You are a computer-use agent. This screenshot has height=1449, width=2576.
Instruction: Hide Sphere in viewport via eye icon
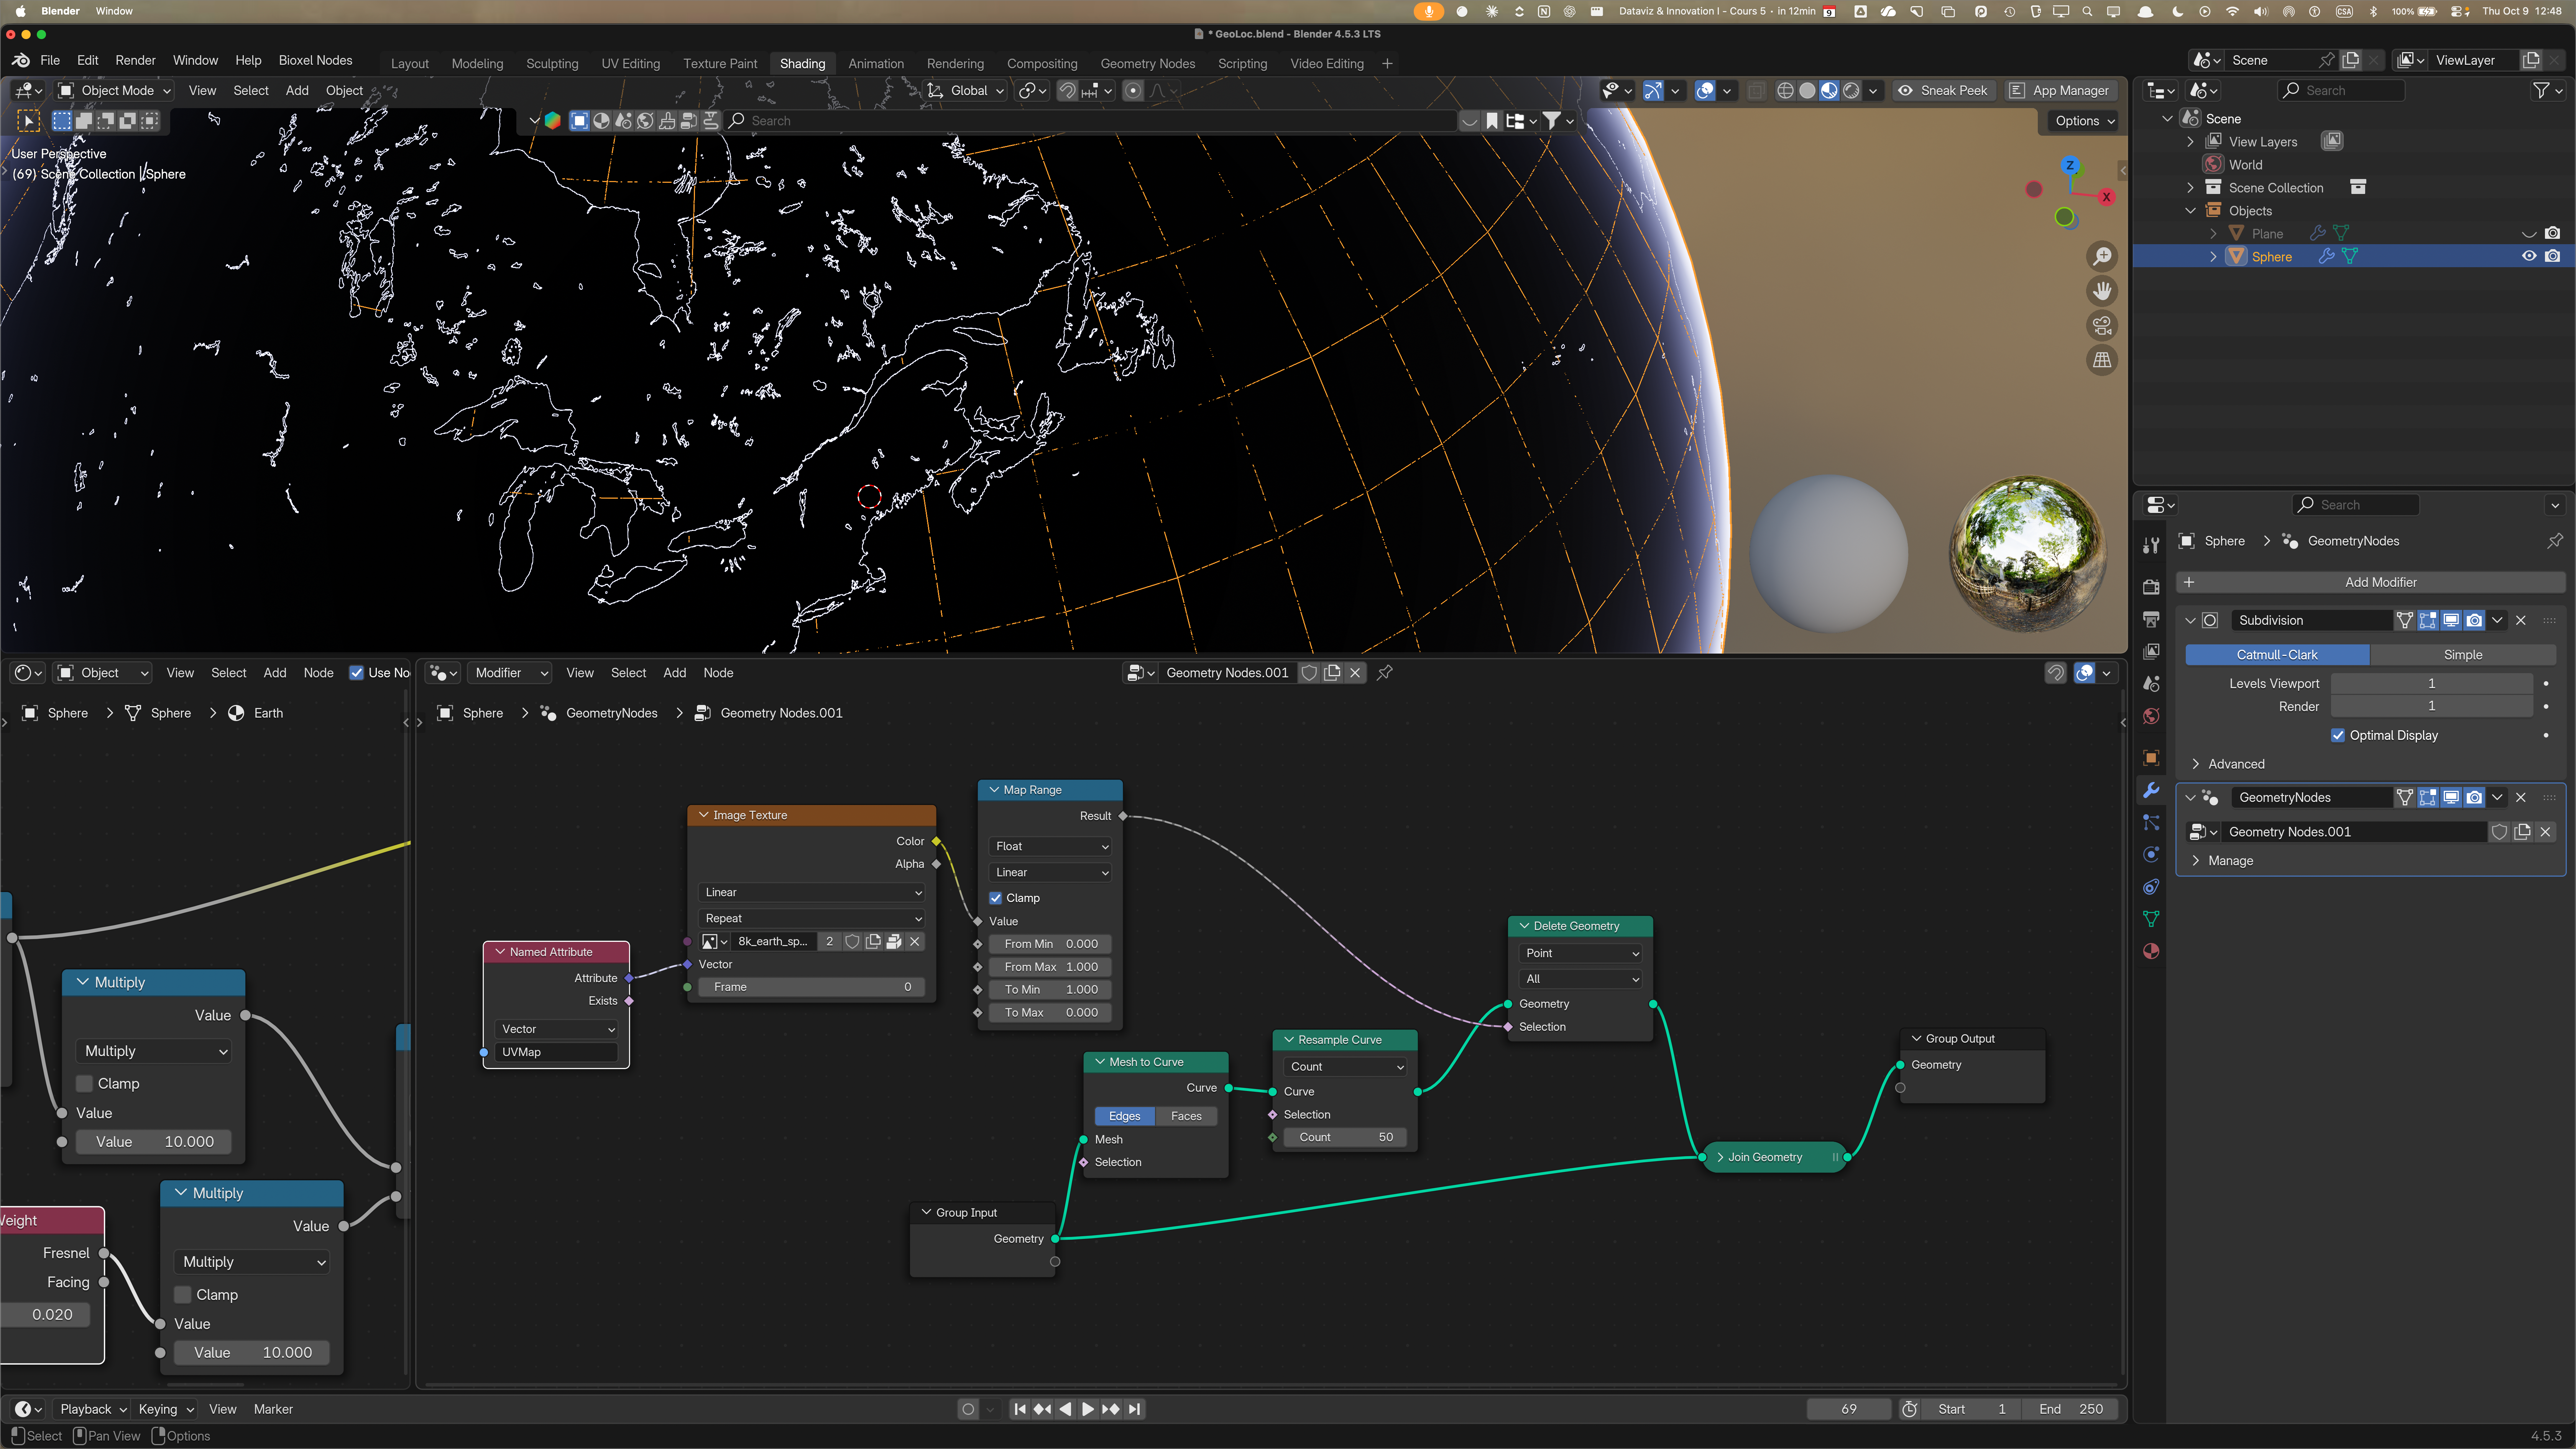click(2529, 257)
